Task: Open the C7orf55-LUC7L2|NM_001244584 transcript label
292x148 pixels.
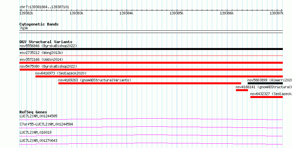Action: click(46, 124)
